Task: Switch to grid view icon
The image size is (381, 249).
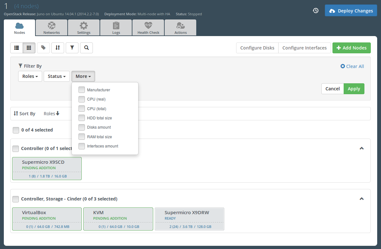Action: tap(29, 48)
